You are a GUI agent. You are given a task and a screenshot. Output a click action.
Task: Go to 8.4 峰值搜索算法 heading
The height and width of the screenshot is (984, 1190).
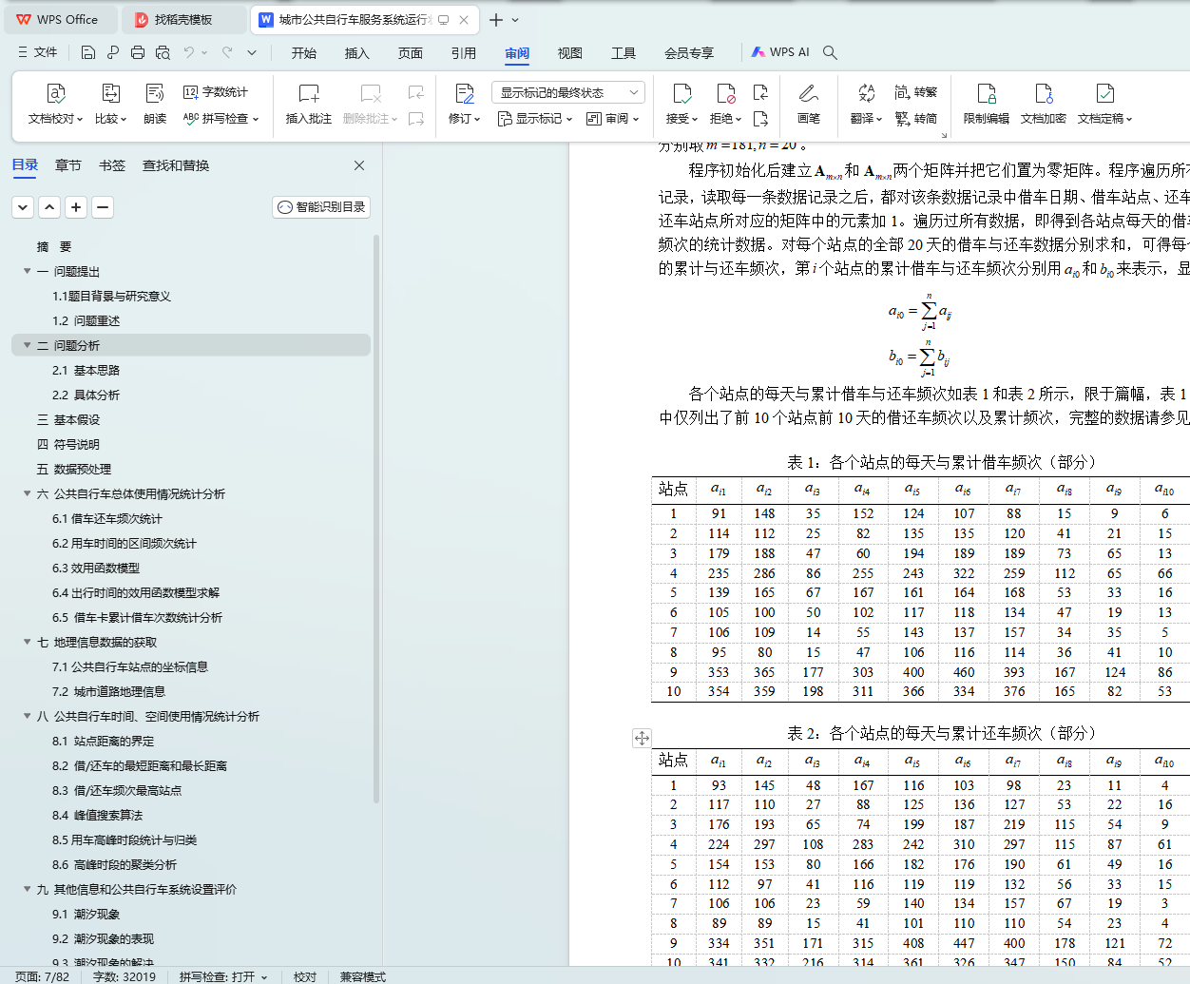pos(98,815)
